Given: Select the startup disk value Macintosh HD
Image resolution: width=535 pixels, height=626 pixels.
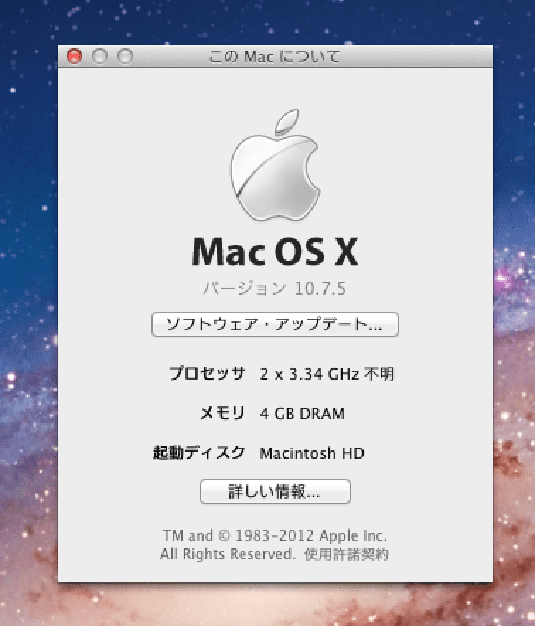Looking at the screenshot, I should pyautogui.click(x=311, y=453).
